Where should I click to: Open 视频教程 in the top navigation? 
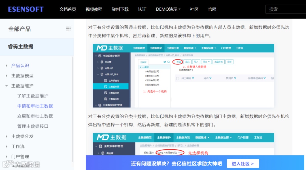coord(94,9)
